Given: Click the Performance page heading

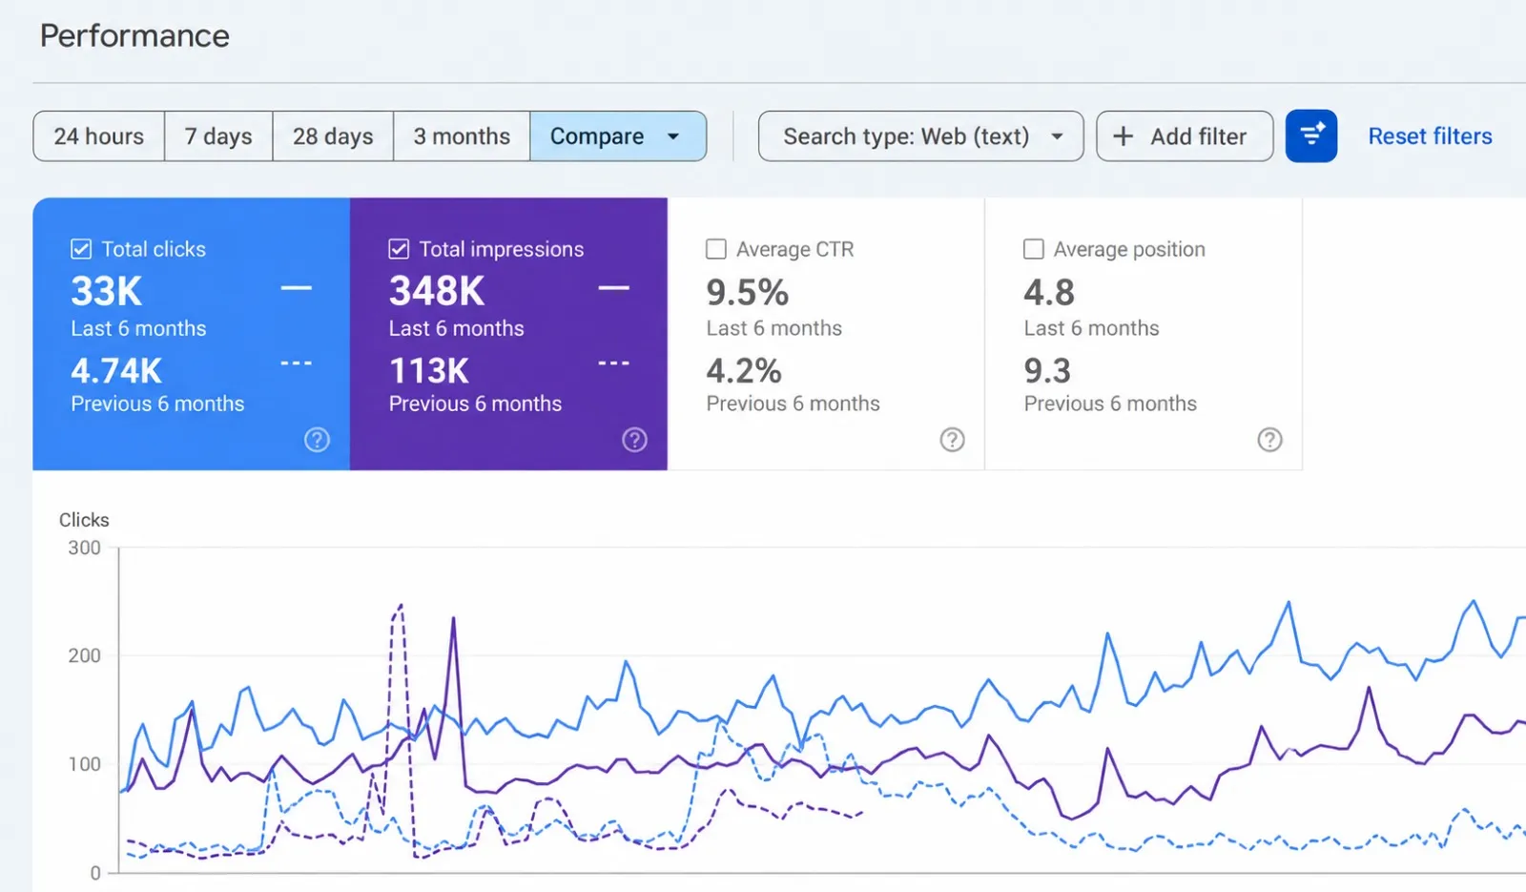Looking at the screenshot, I should click(x=134, y=36).
